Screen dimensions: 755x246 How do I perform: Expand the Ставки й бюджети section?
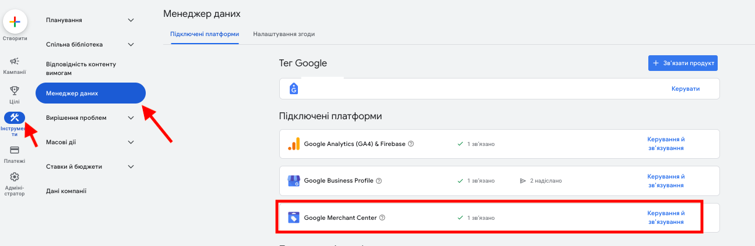pyautogui.click(x=131, y=167)
